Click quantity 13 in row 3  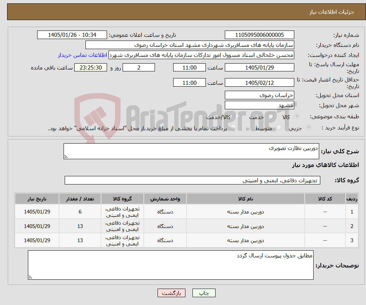pyautogui.click(x=80, y=240)
